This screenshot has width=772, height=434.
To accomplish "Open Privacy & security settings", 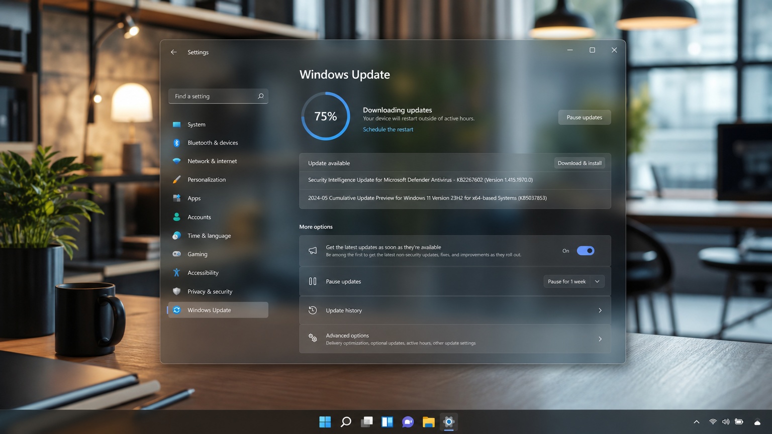I will click(218, 291).
